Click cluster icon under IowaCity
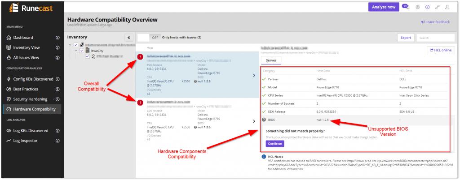This screenshot has height=180, width=460. pos(93,56)
